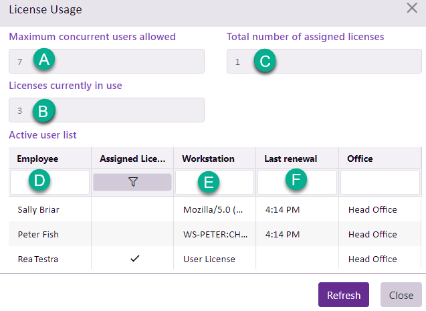The width and height of the screenshot is (426, 311).
Task: Focus the Workstation filter text box
Action: 214,182
